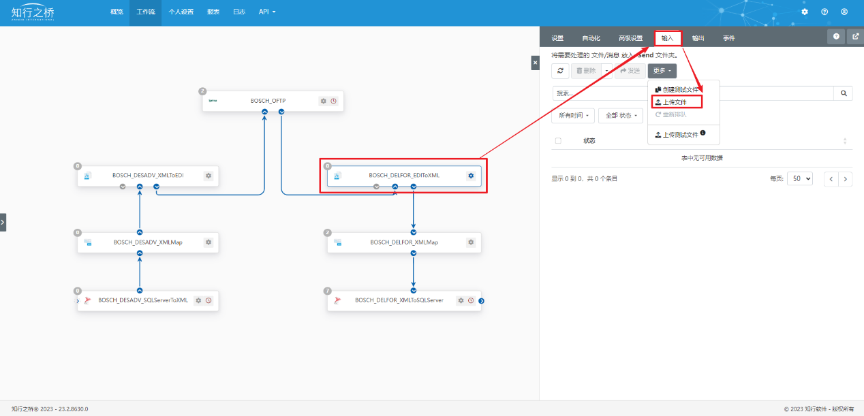Open the 自动化 tab
This screenshot has height=416, width=864.
click(x=591, y=38)
